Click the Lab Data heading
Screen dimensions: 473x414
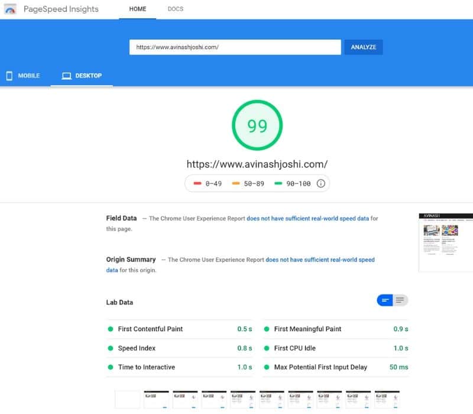coord(119,302)
